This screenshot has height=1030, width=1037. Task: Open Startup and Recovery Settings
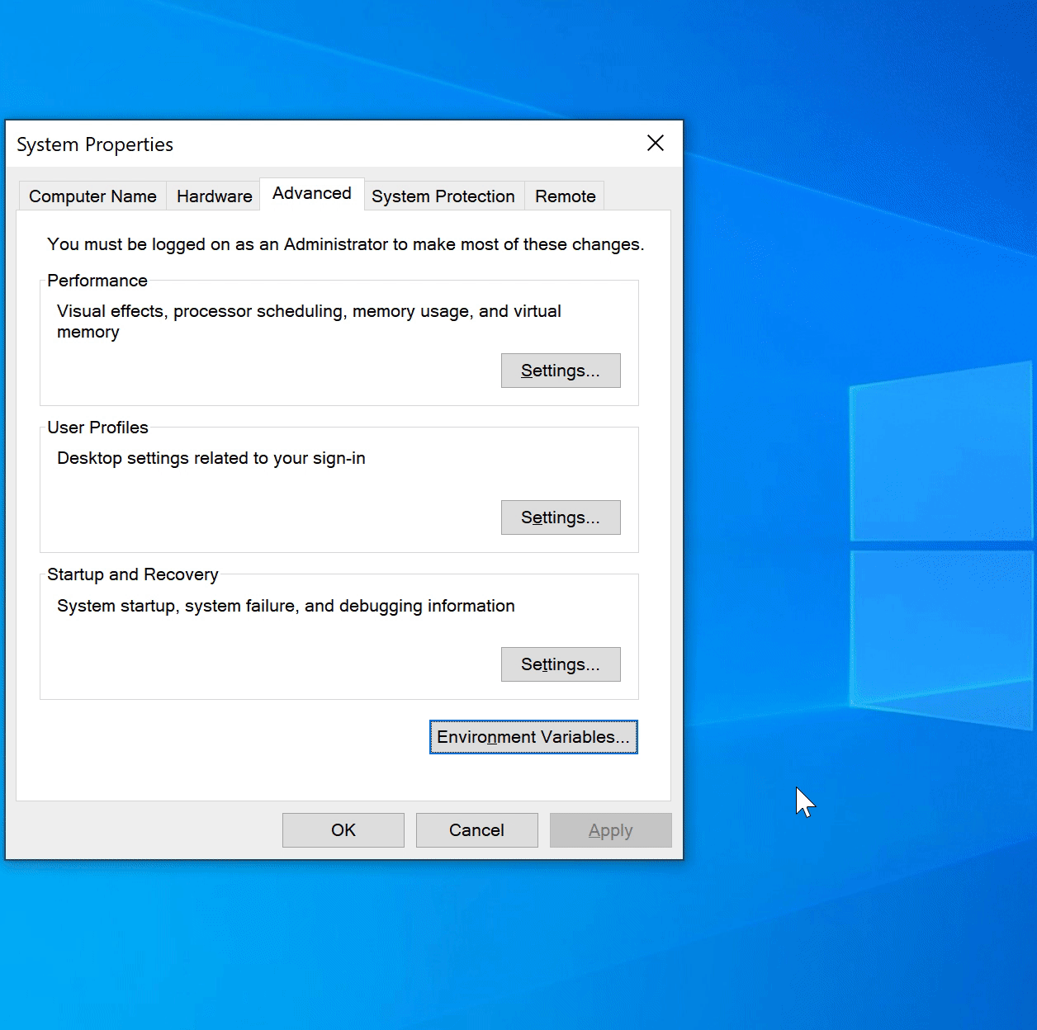560,664
